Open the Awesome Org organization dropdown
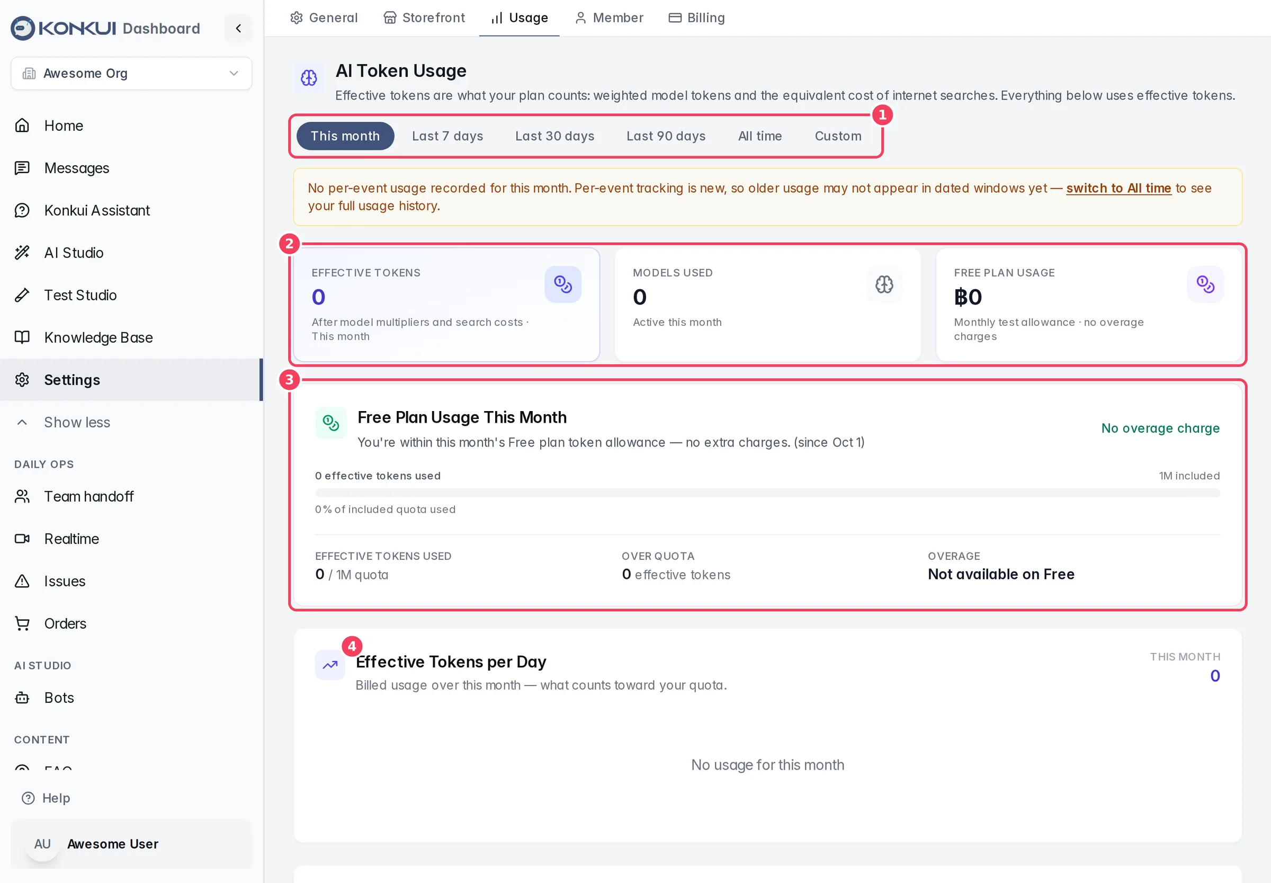Screen dimensions: 1271x883 pos(131,74)
